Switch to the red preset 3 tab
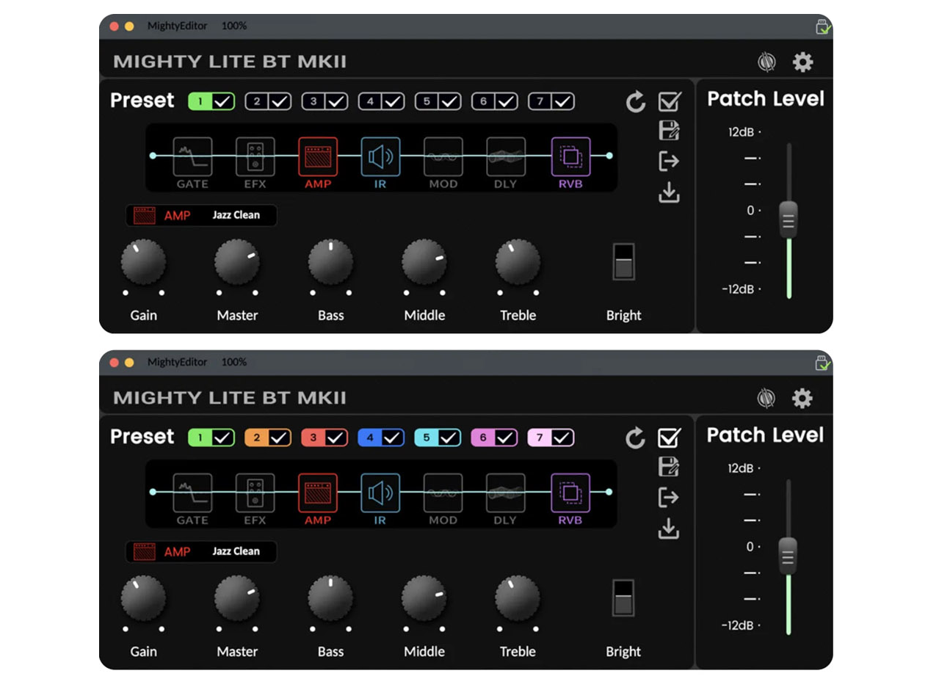Image resolution: width=939 pixels, height=679 pixels. click(x=313, y=438)
